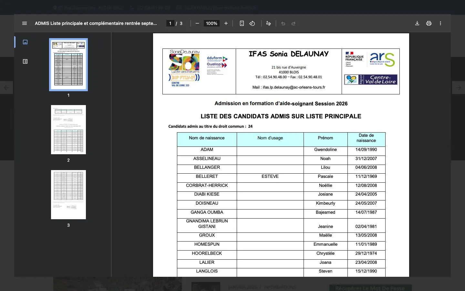Click the undo arrow in toolbar

point(283,23)
